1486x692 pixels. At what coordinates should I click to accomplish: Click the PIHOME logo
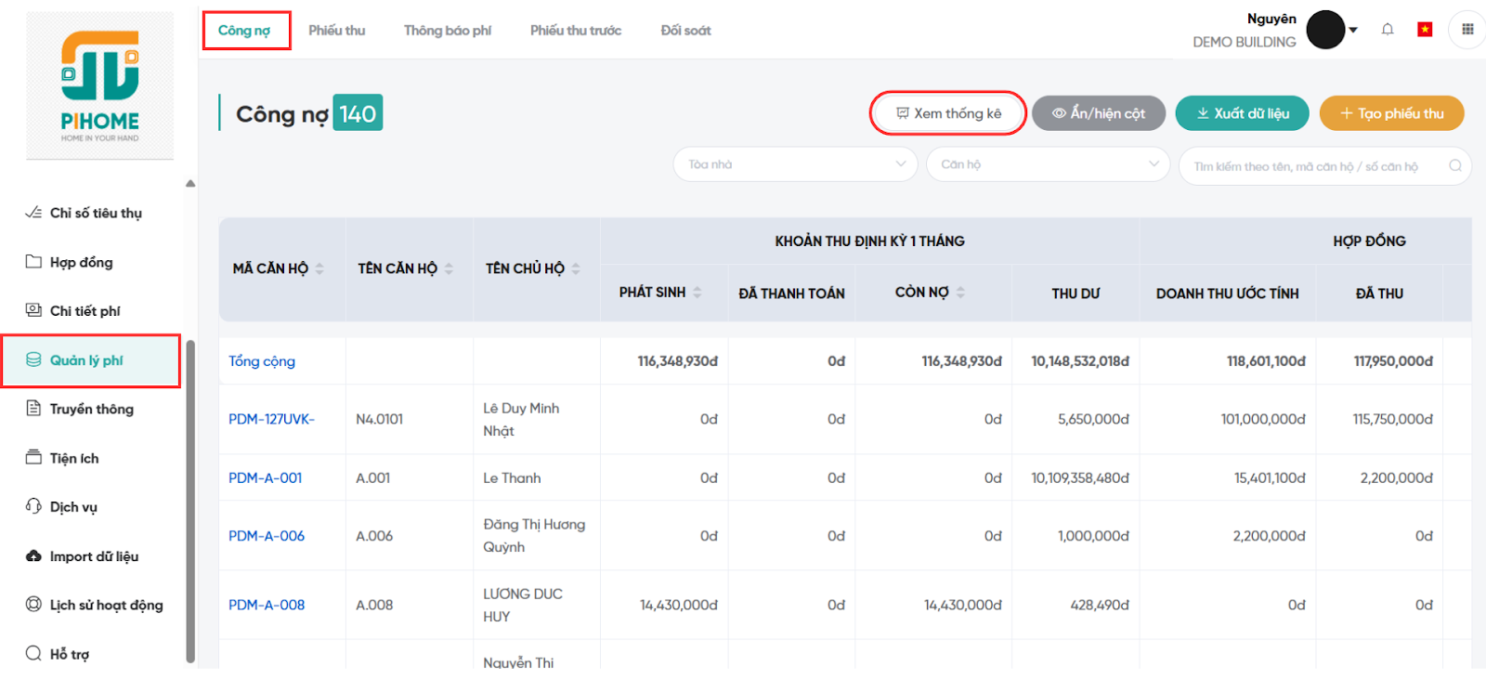[100, 85]
